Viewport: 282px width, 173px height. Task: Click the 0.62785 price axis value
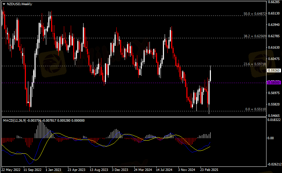[x=274, y=36]
